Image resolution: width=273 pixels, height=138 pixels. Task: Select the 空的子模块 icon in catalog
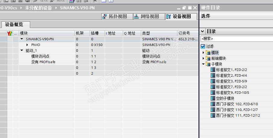pyautogui.click(x=213, y=98)
